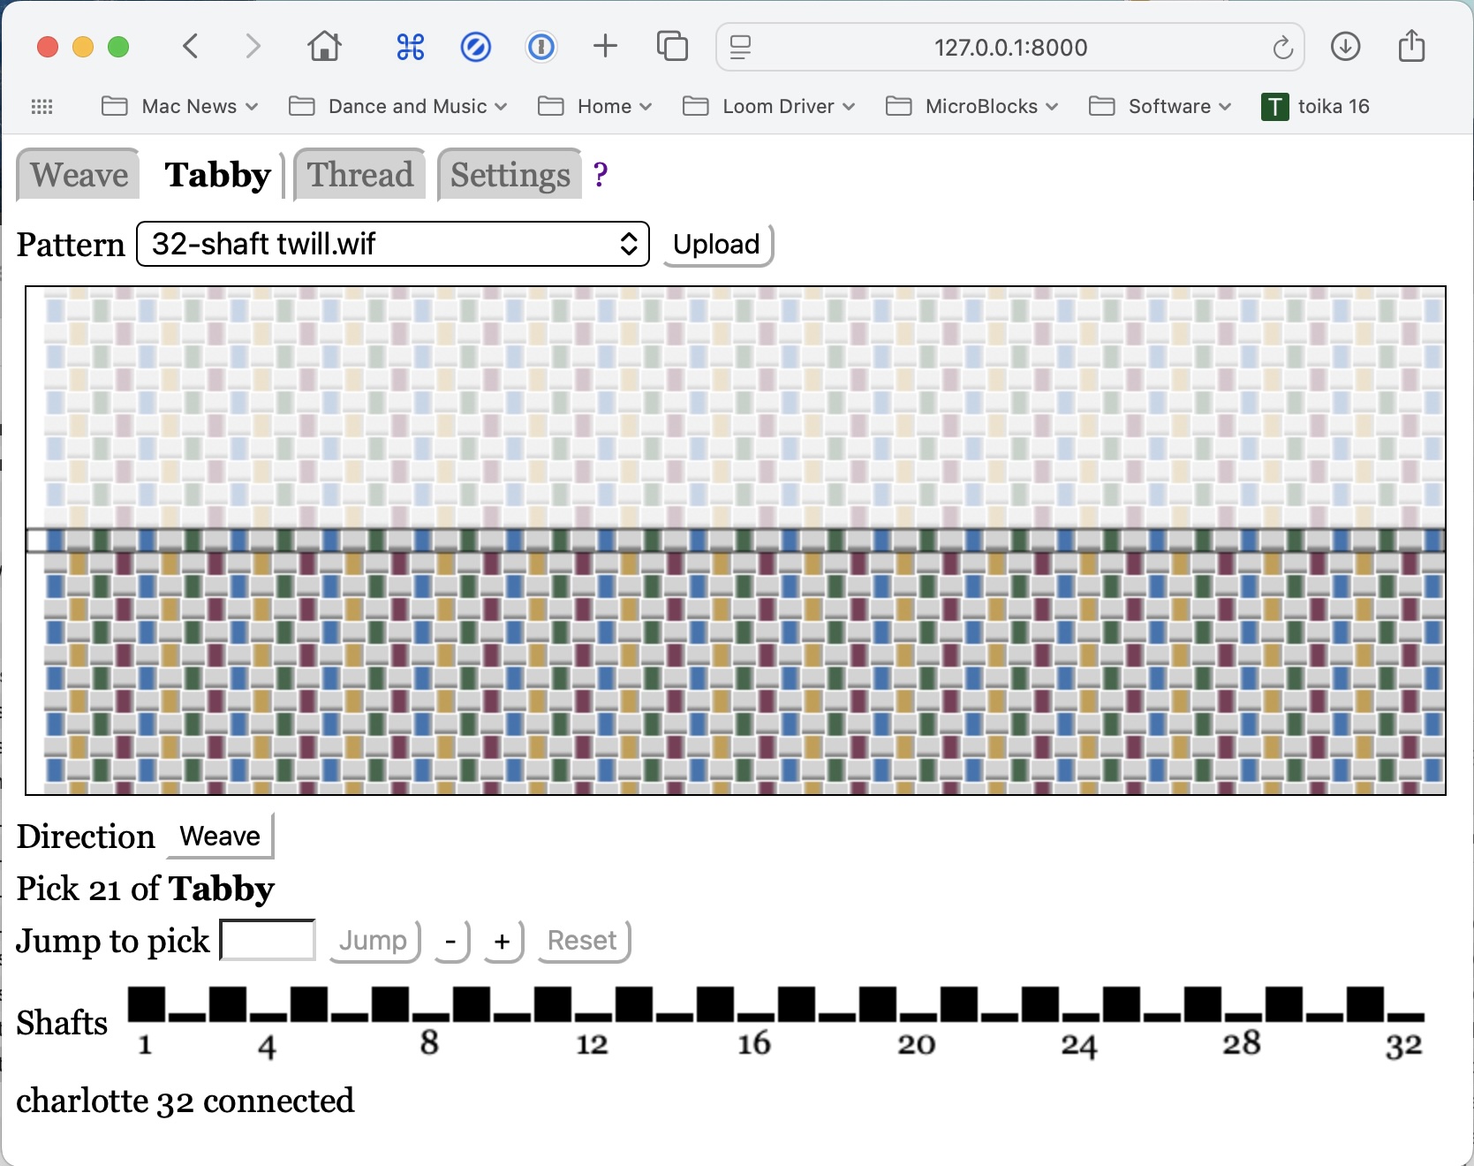Go to previous pick with minus button

(451, 941)
